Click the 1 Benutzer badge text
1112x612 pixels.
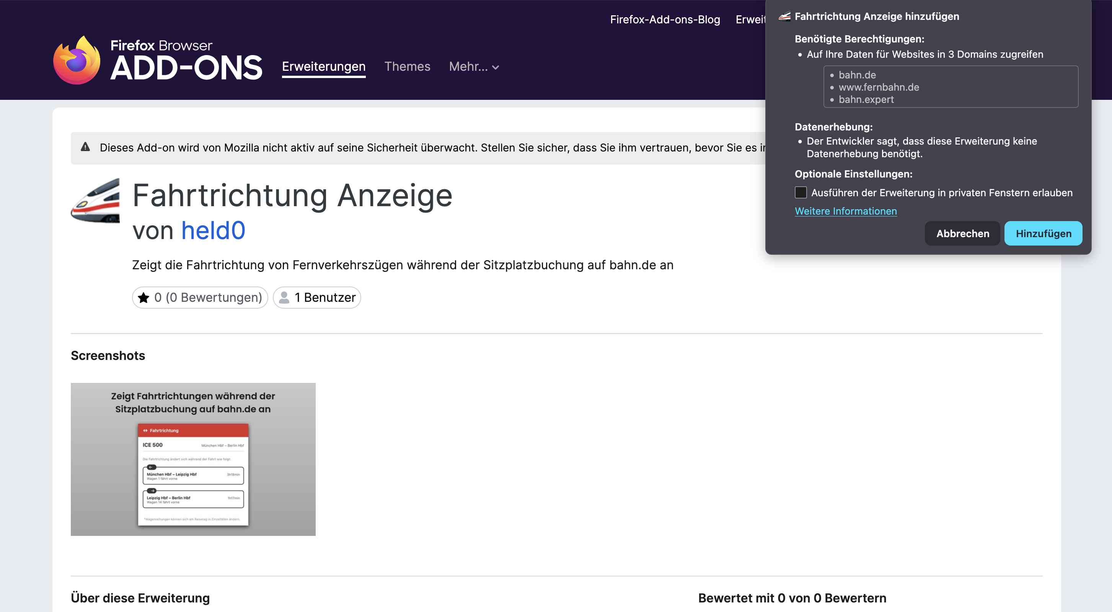(x=325, y=298)
